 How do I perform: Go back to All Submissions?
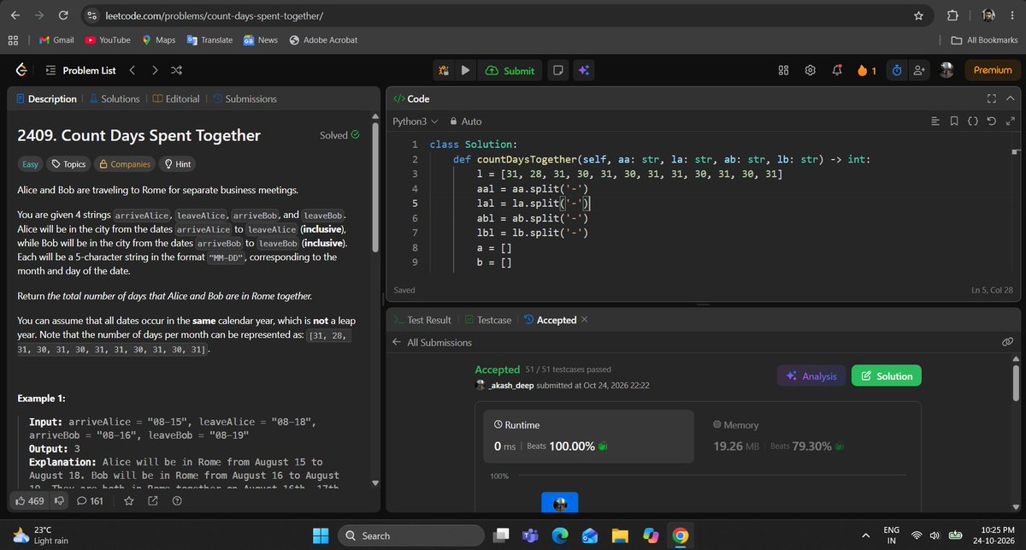[432, 342]
